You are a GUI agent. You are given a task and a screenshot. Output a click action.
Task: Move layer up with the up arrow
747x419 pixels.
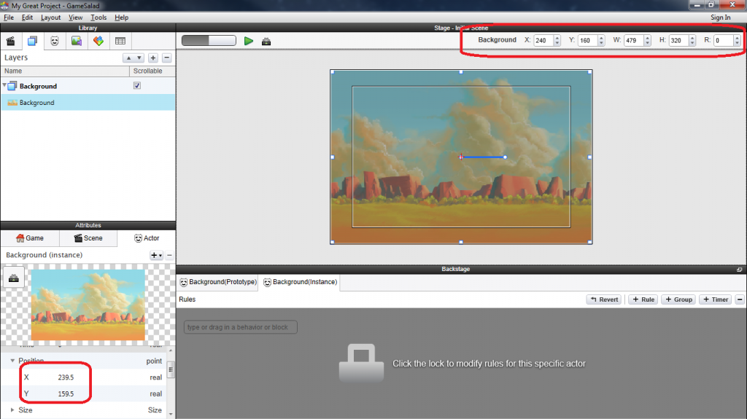[x=128, y=58]
